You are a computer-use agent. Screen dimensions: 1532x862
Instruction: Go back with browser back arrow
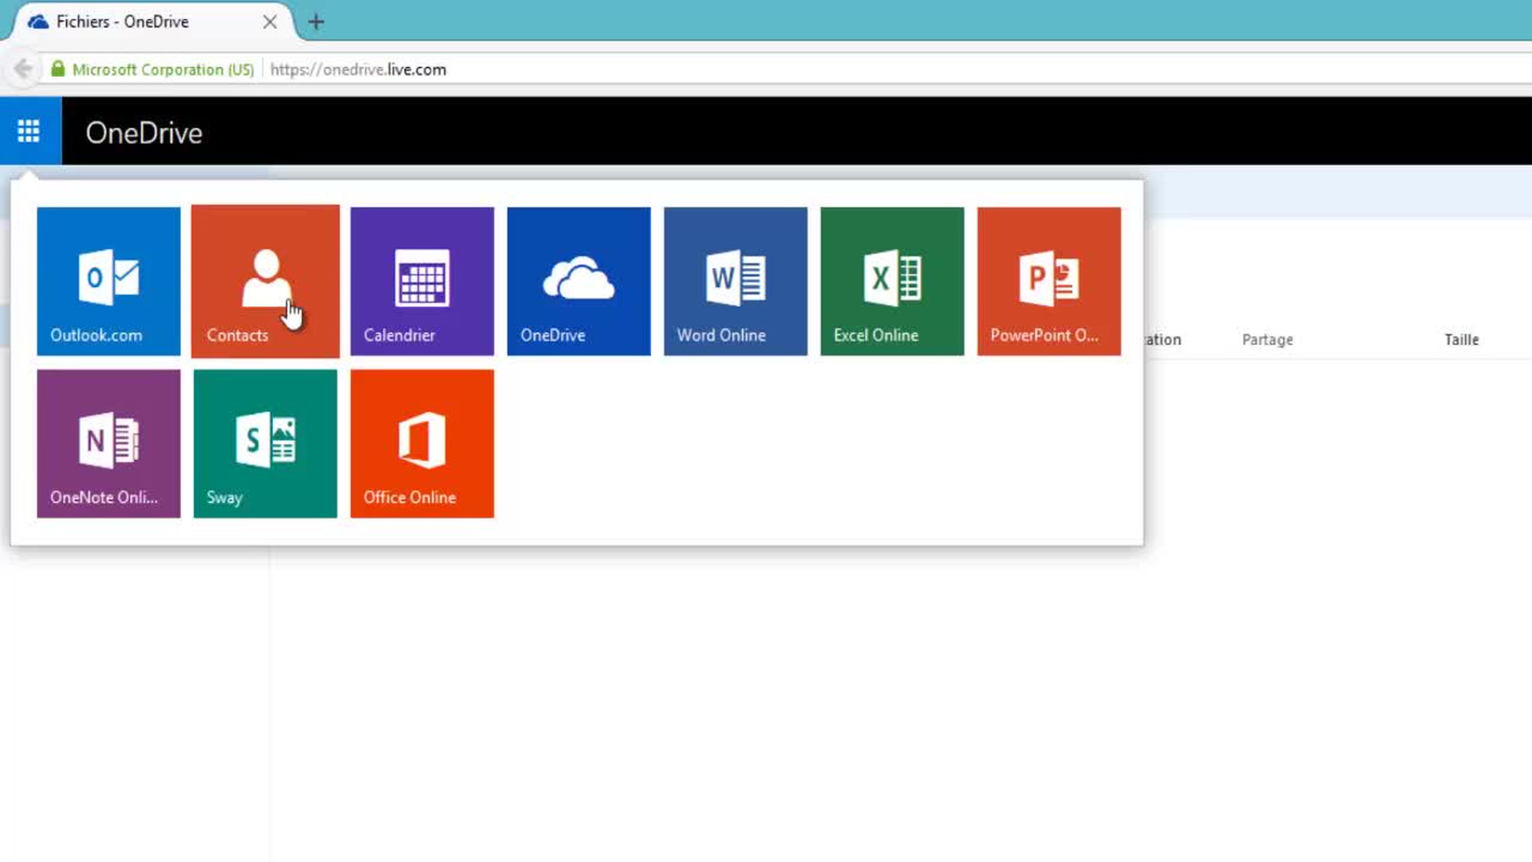23,69
